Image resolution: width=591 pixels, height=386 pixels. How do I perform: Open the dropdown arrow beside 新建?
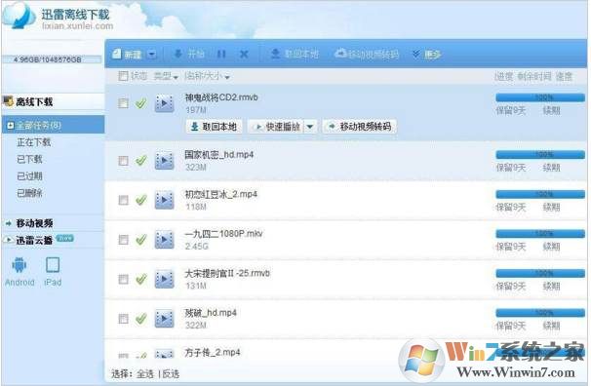tap(151, 55)
